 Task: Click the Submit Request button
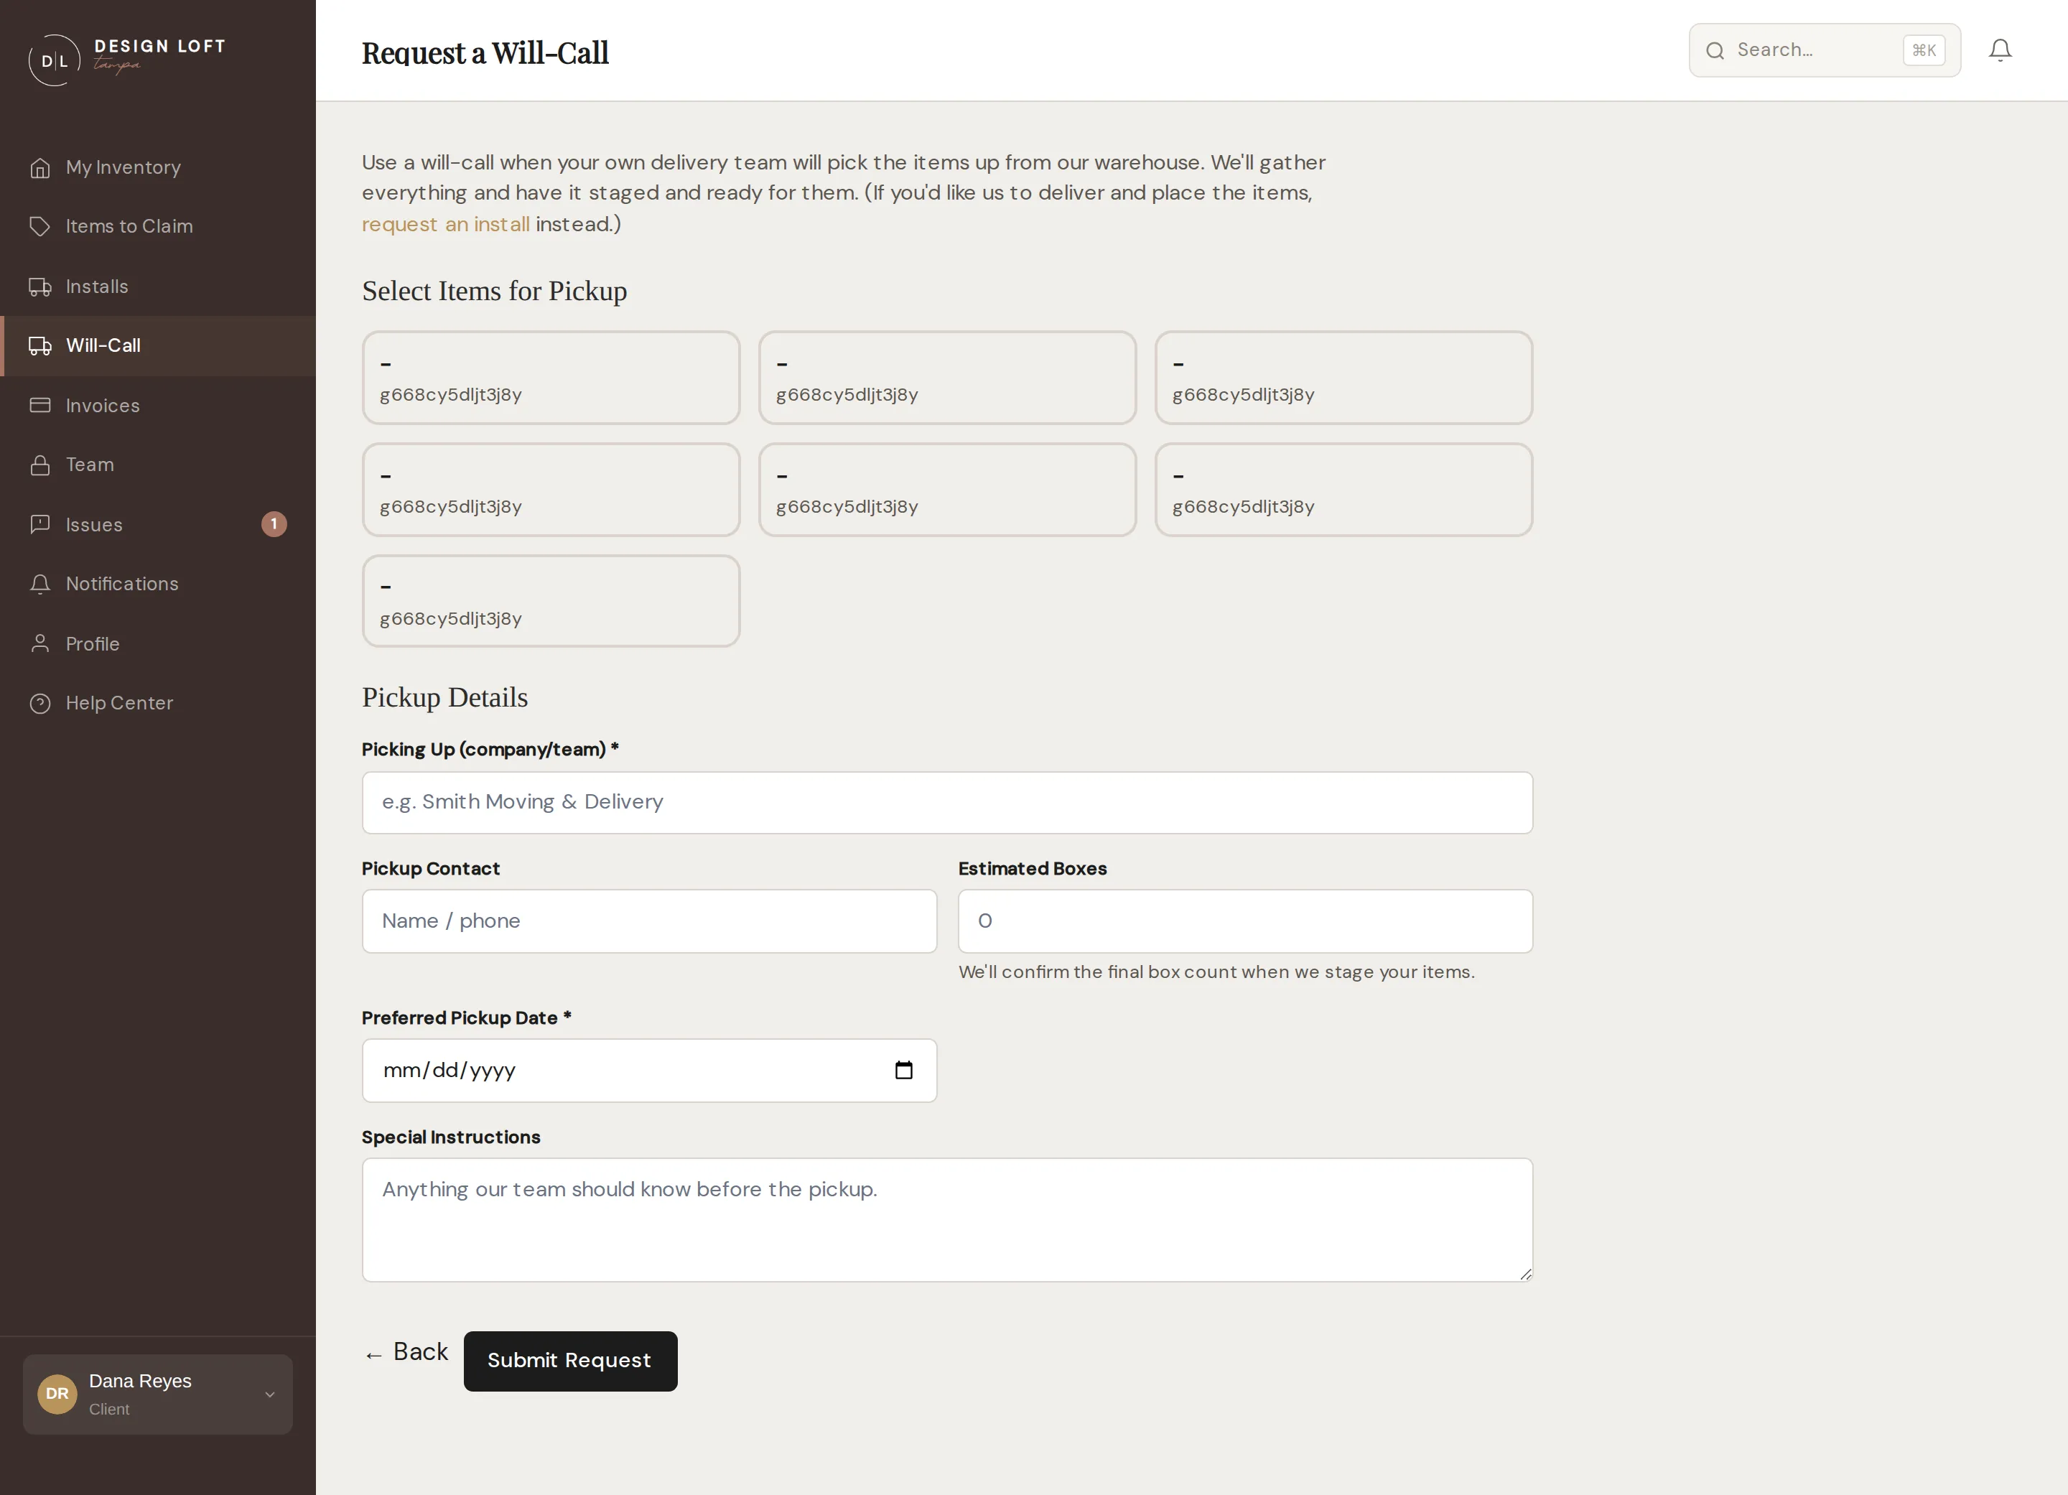click(x=570, y=1361)
